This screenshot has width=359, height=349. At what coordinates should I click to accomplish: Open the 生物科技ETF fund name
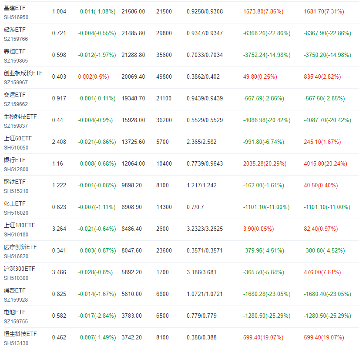(20, 116)
